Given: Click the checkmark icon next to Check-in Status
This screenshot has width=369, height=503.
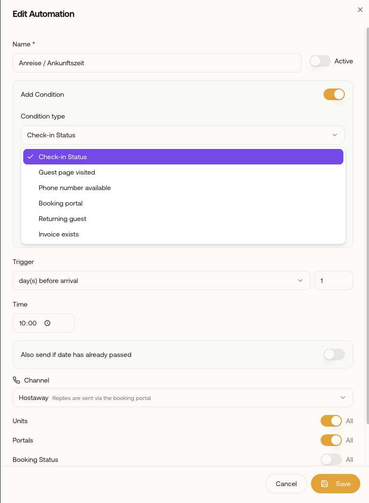Looking at the screenshot, I should 30,157.
